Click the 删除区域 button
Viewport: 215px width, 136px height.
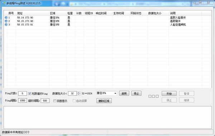pyautogui.click(x=104, y=101)
